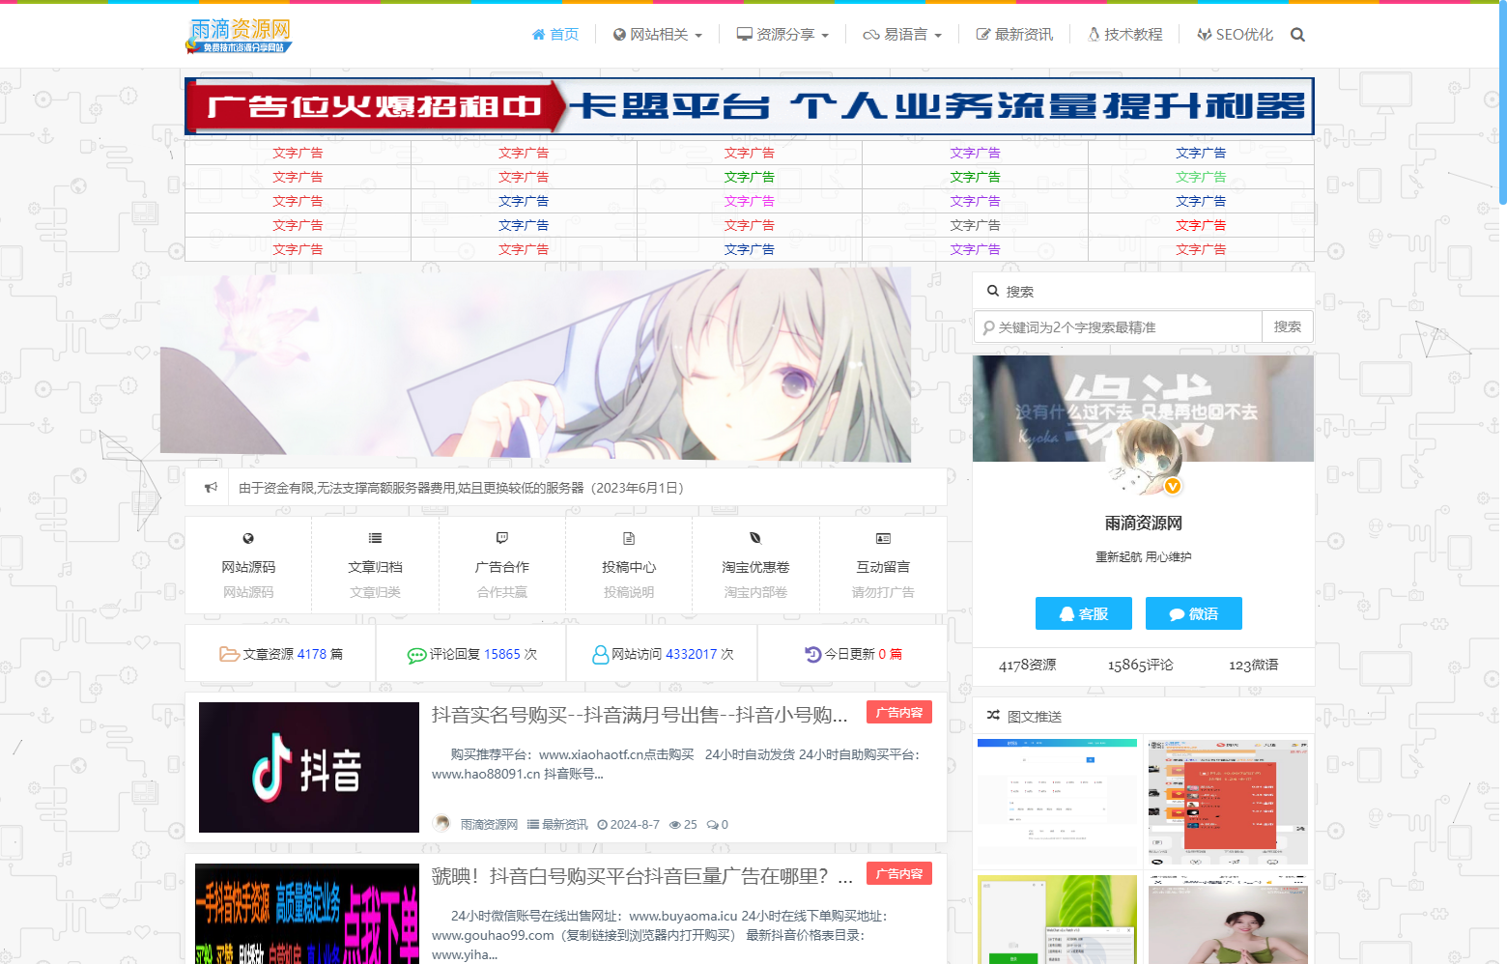
Task: Open 最新资讯 menu item
Action: click(x=1014, y=35)
